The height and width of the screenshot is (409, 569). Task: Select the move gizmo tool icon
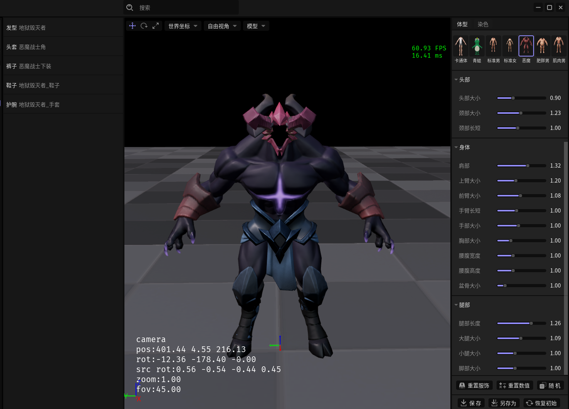133,26
